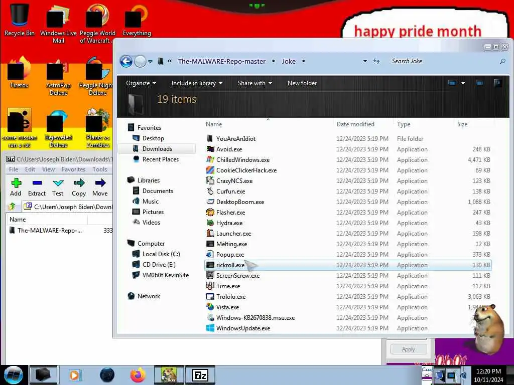
Task: Click the search magnifier icon
Action: [502, 61]
